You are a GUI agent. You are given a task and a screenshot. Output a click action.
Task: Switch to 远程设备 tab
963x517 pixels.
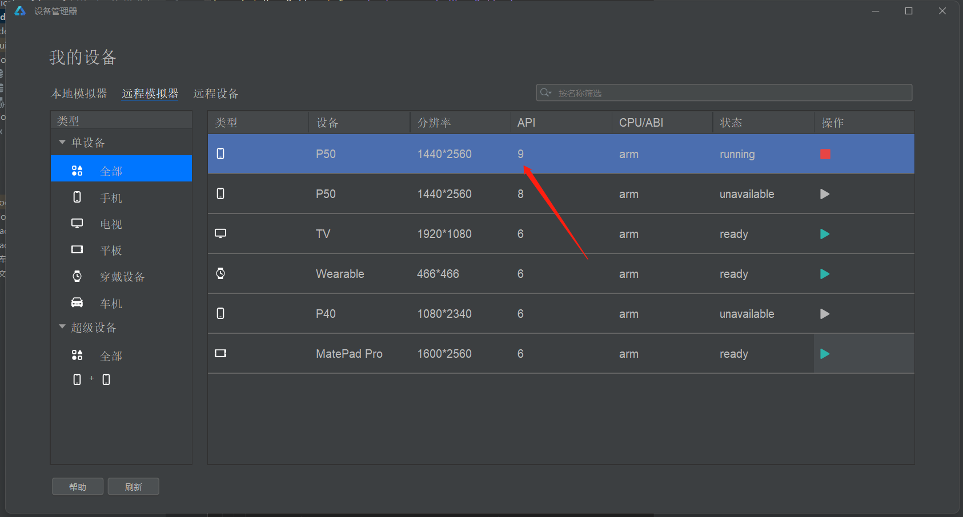pyautogui.click(x=216, y=94)
